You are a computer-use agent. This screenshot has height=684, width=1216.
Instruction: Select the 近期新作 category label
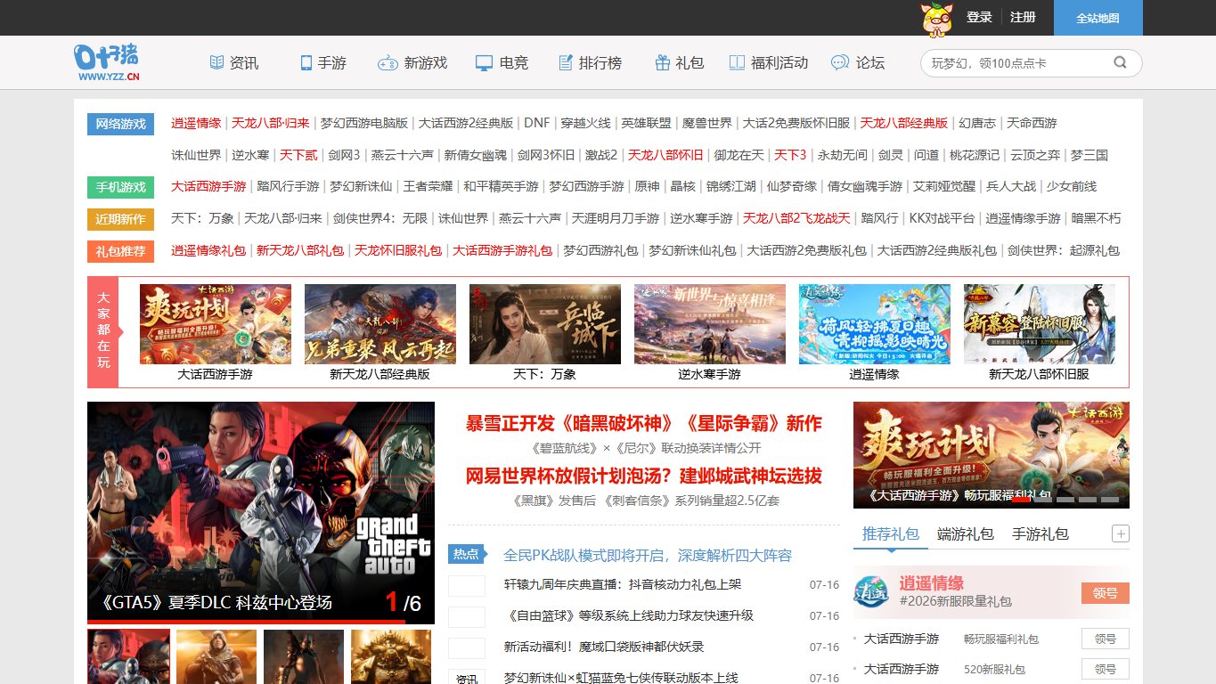pyautogui.click(x=120, y=219)
